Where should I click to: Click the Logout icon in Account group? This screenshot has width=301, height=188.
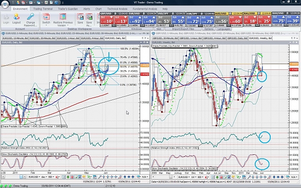[x=16, y=17]
